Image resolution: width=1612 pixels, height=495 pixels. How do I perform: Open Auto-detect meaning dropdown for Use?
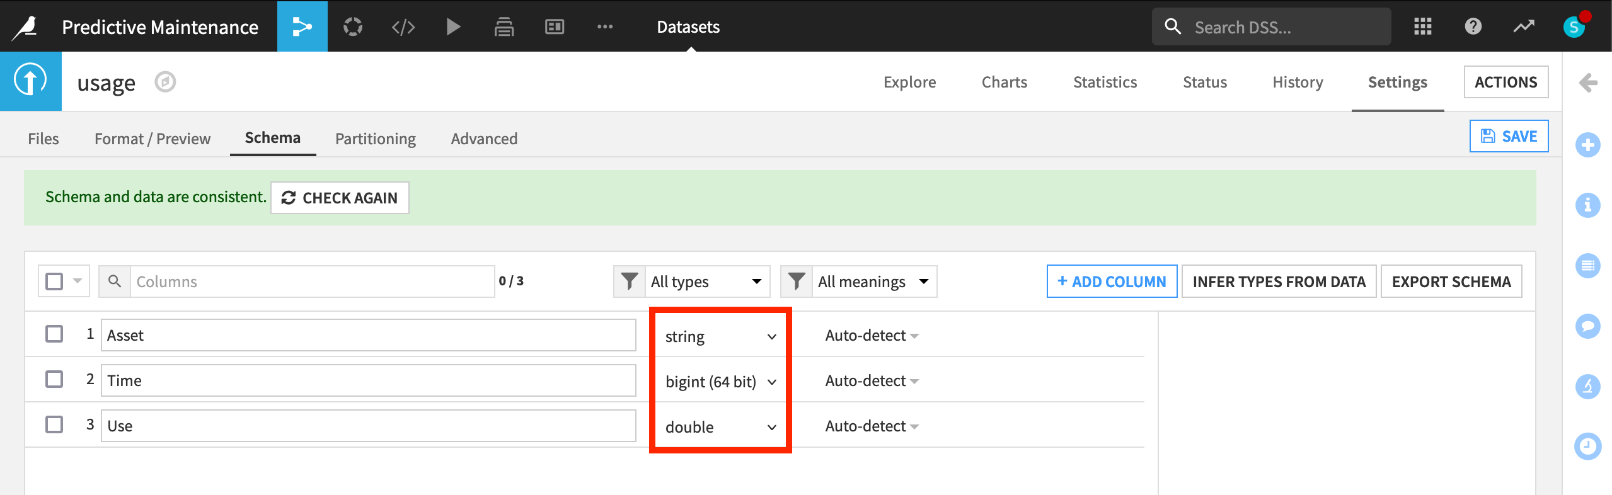872,426
